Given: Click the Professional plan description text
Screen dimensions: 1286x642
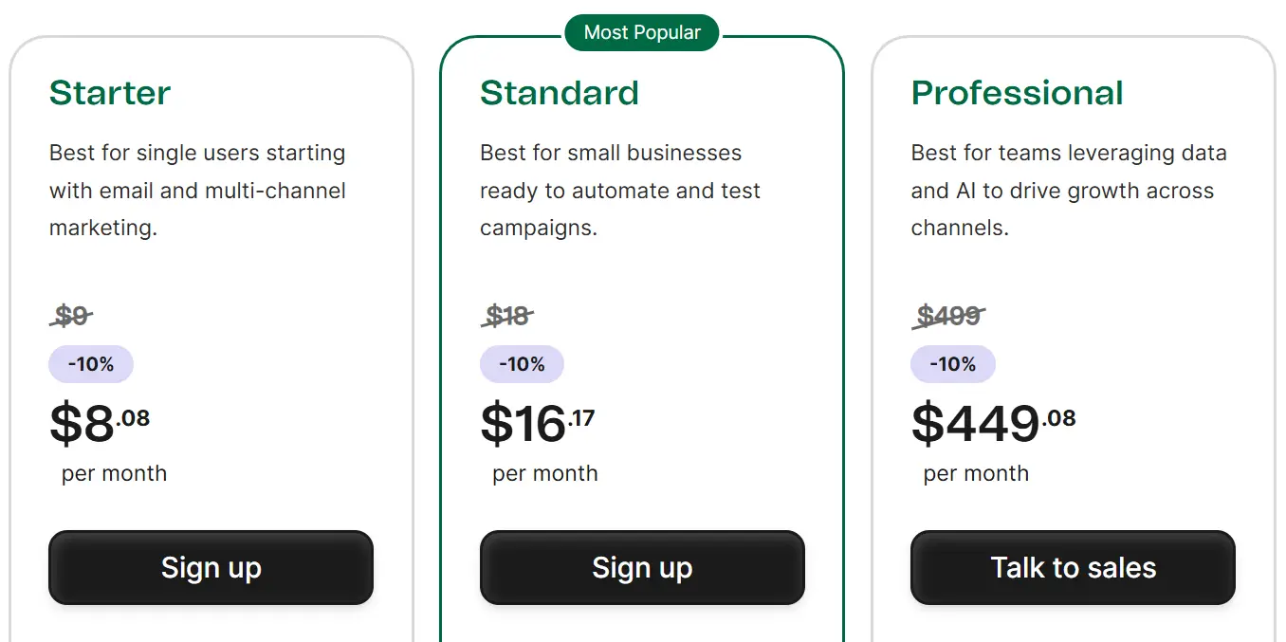Looking at the screenshot, I should point(1069,191).
